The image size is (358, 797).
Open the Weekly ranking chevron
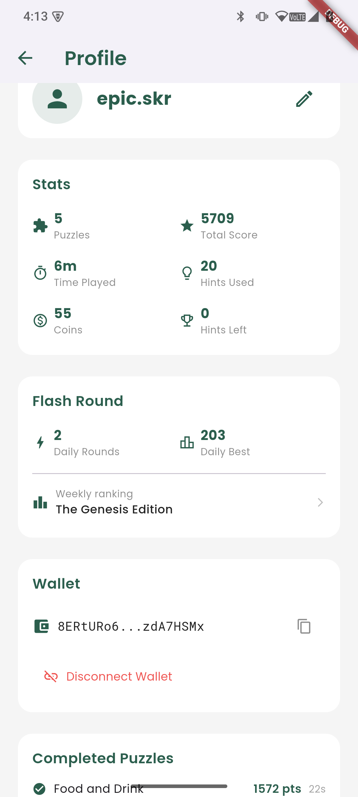click(320, 502)
